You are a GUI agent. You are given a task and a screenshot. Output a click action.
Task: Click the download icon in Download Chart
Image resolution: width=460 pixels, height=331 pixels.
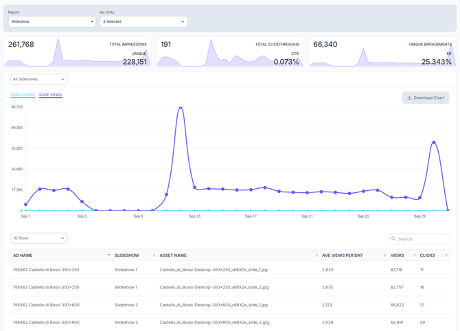(x=409, y=98)
